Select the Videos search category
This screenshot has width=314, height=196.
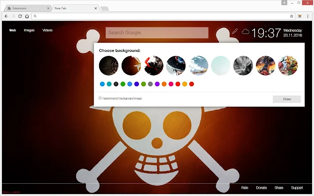point(47,30)
